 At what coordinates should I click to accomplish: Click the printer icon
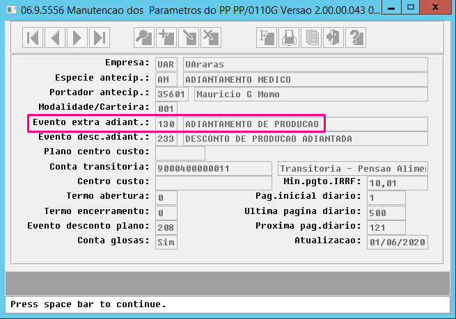pyautogui.click(x=289, y=38)
